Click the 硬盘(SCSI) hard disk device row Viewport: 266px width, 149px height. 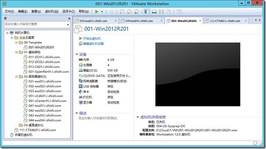105,71
